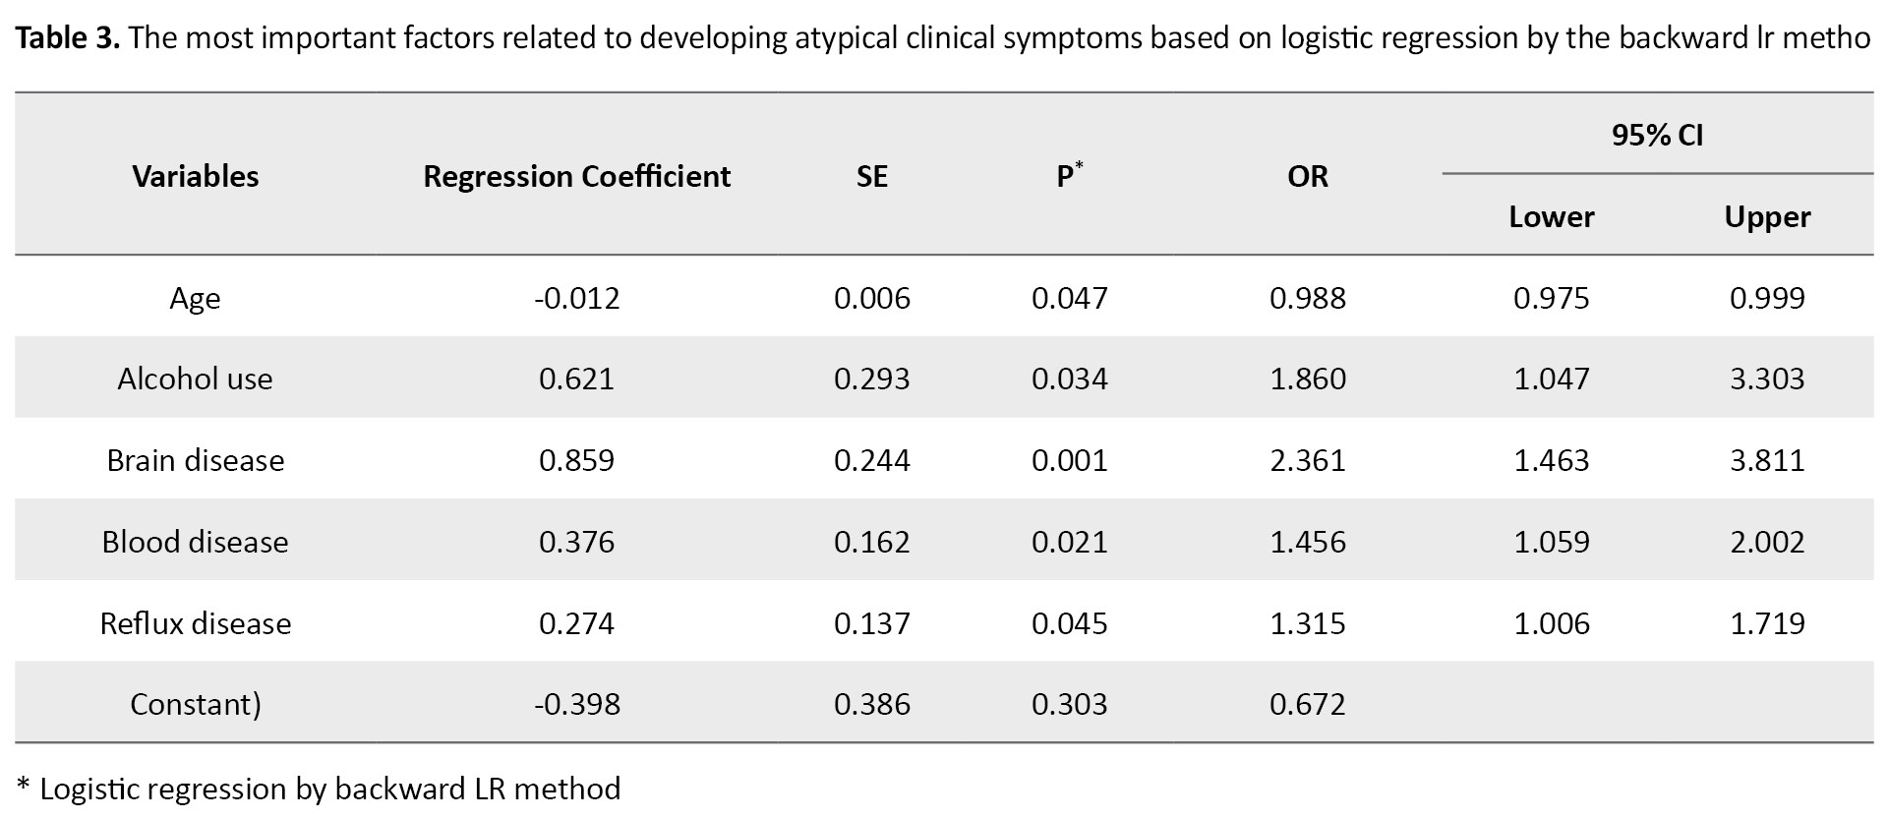Select the OR column header
This screenshot has width=1888, height=819.
(x=1307, y=176)
